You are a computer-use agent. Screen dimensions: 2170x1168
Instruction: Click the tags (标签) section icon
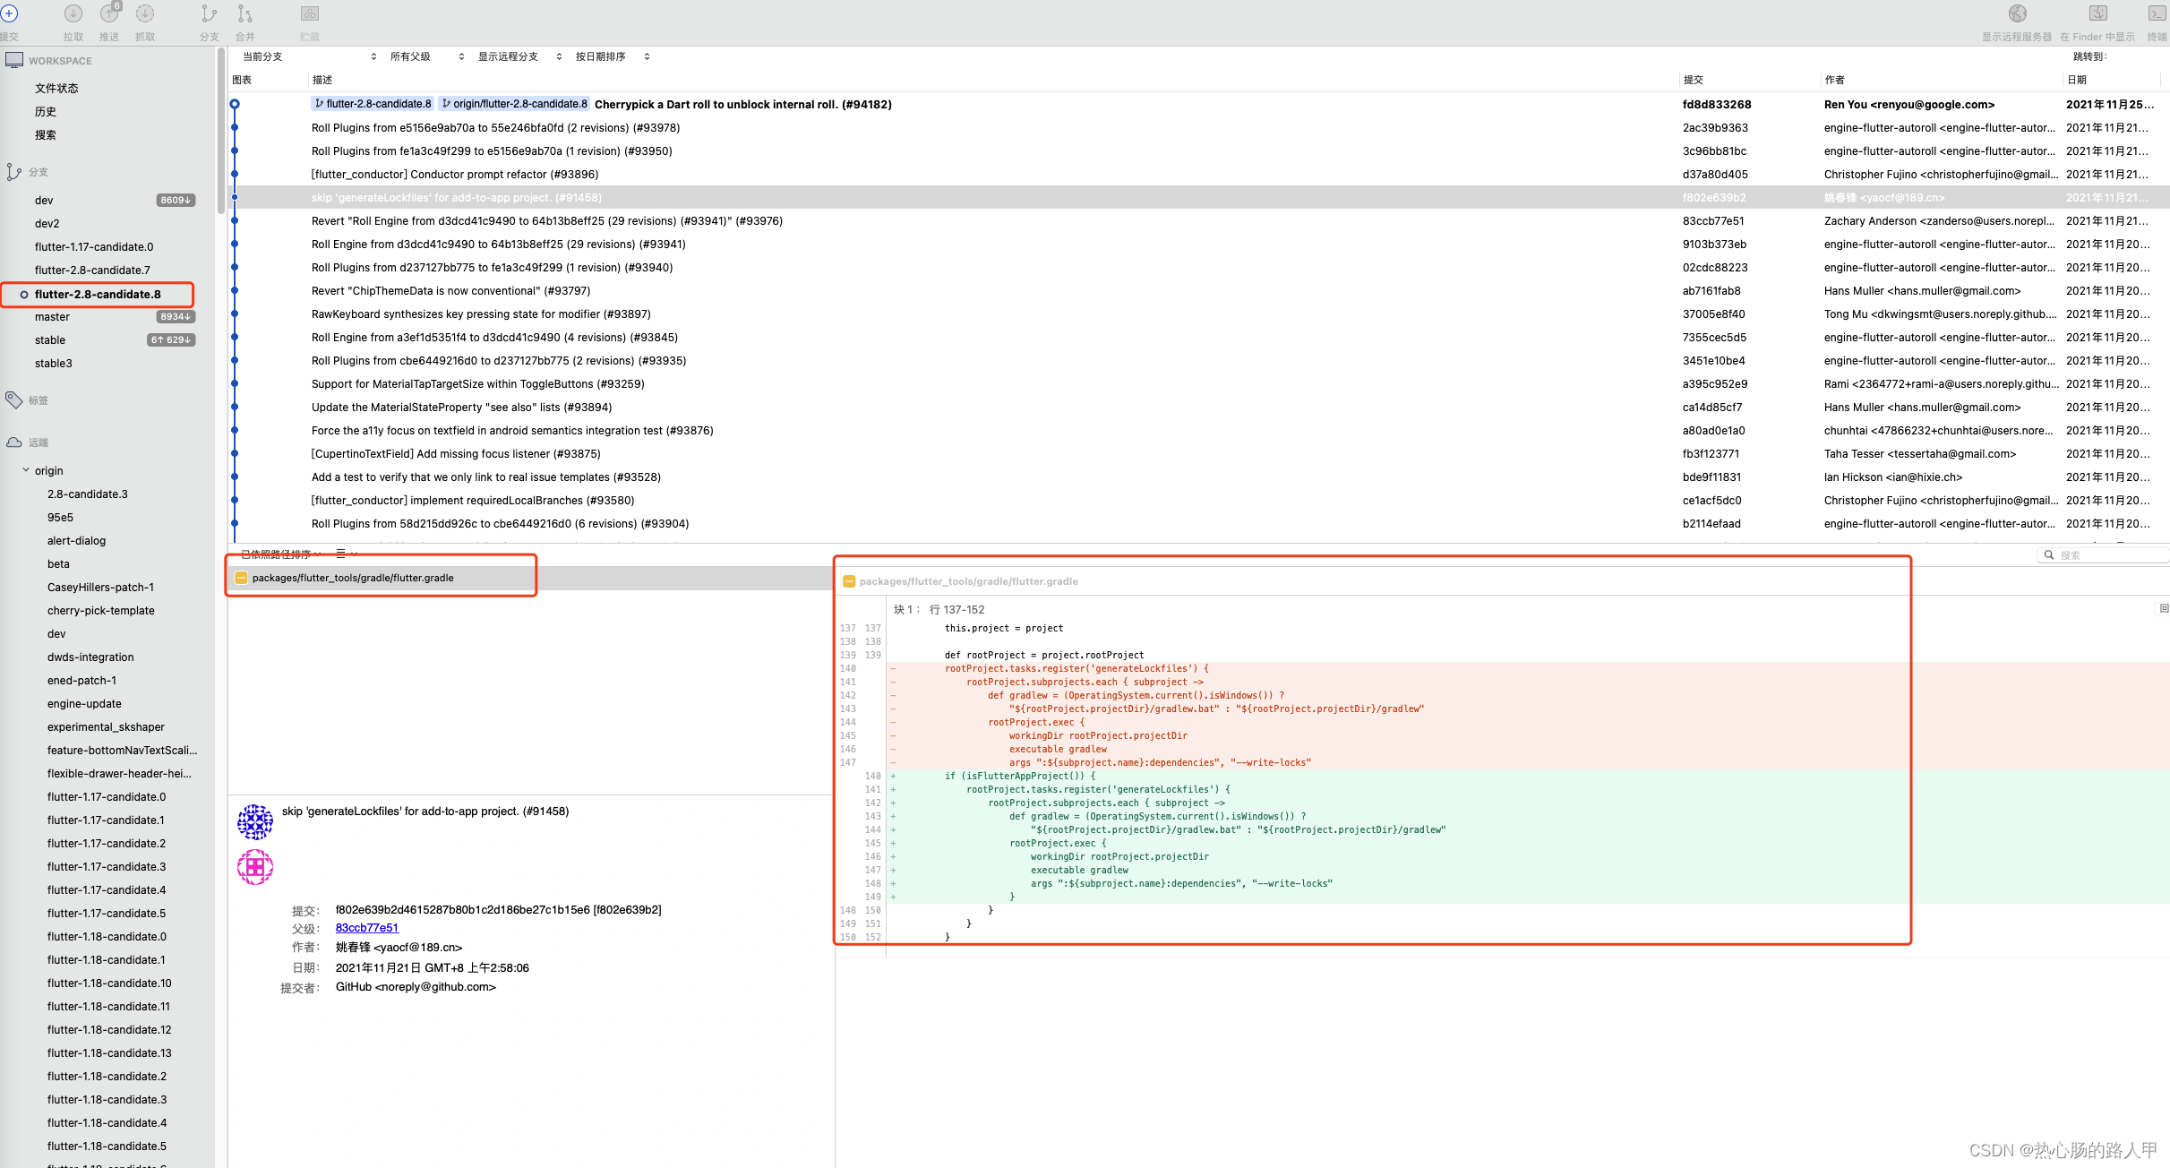point(13,400)
